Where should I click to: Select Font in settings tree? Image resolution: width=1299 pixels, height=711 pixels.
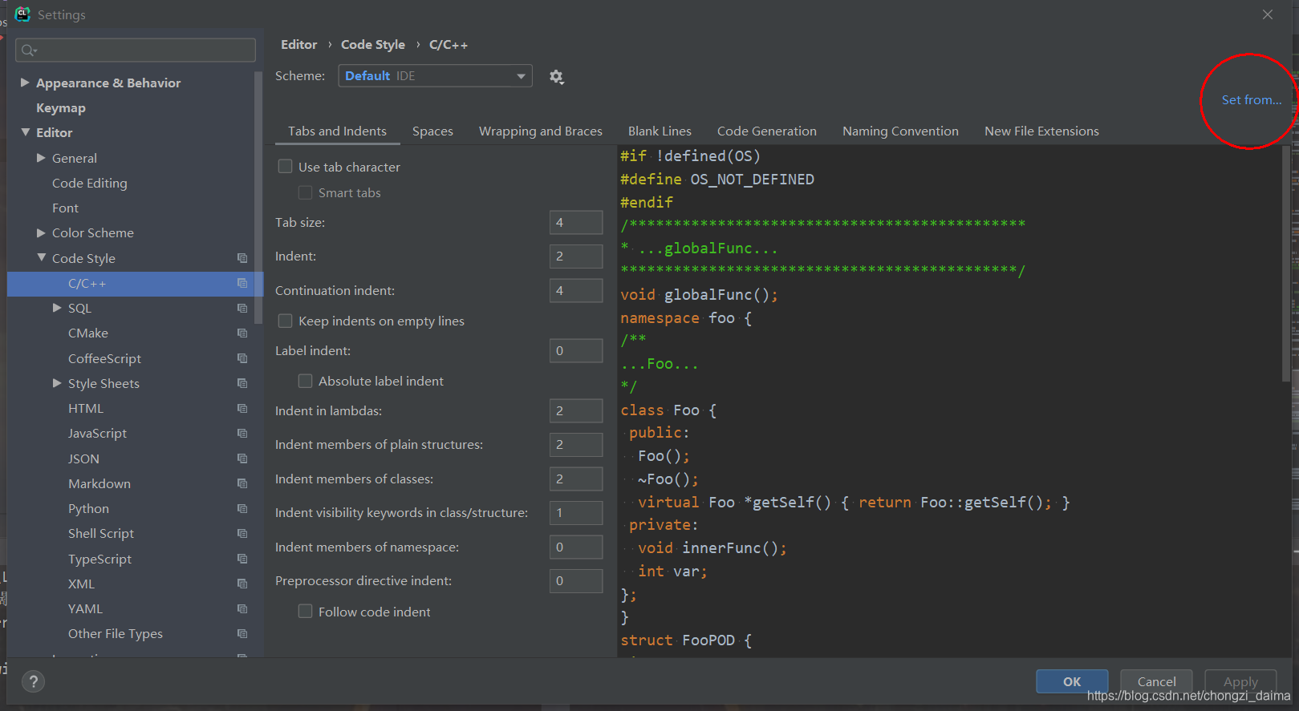point(65,208)
